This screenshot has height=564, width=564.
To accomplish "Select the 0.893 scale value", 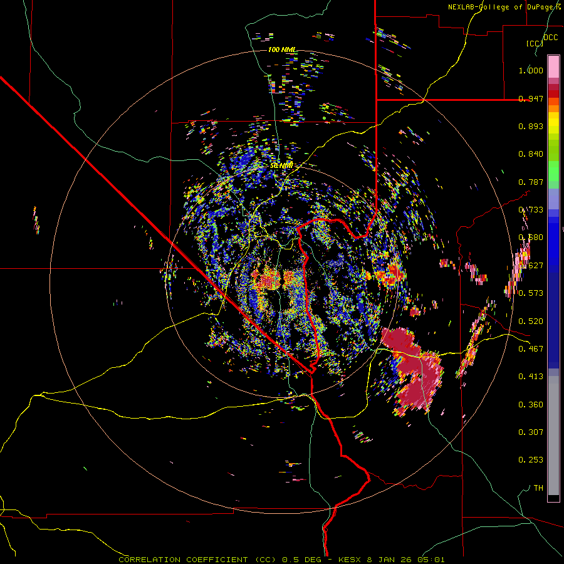I will coord(531,126).
